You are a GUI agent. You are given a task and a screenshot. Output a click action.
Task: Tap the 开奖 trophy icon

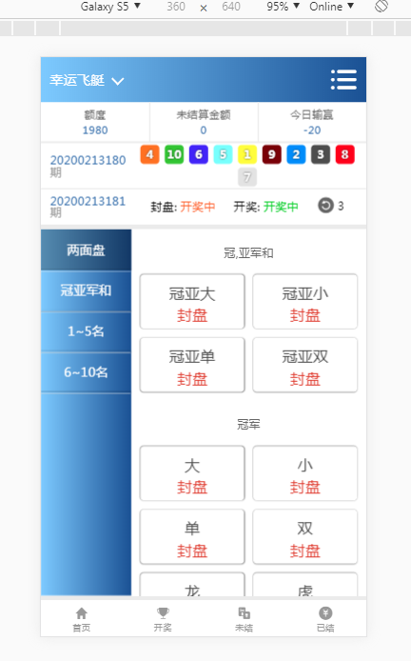(x=163, y=613)
